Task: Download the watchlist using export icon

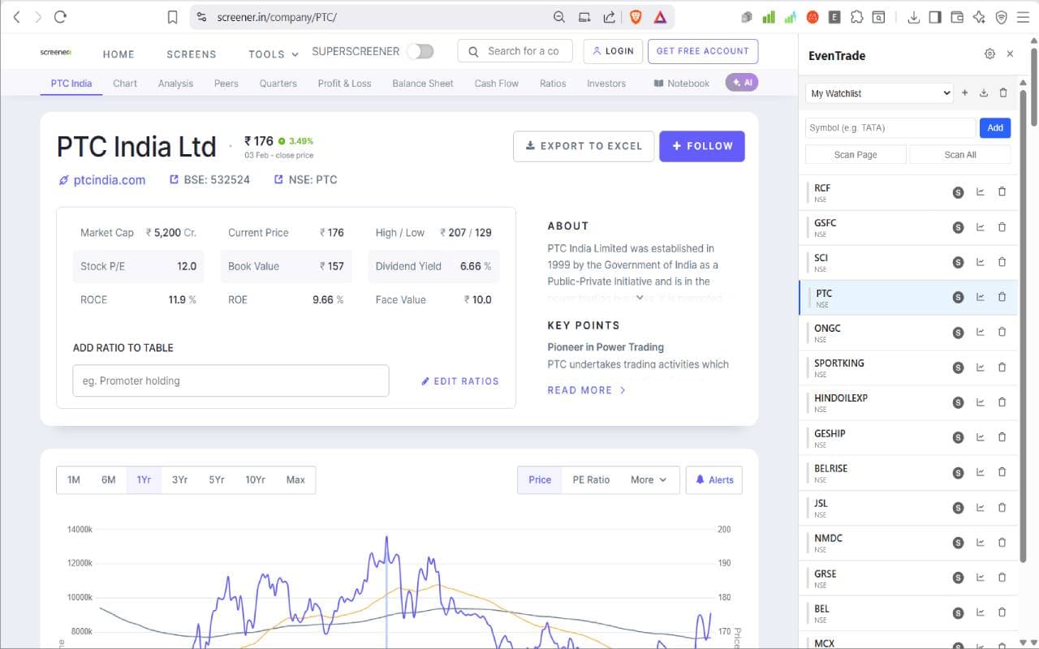Action: 984,93
